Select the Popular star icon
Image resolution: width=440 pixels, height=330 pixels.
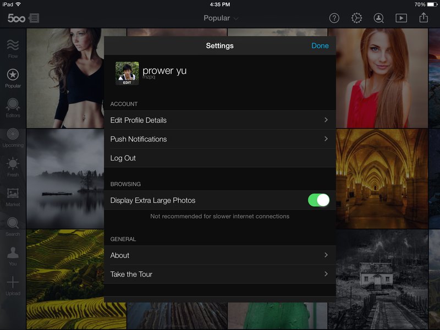click(x=13, y=75)
